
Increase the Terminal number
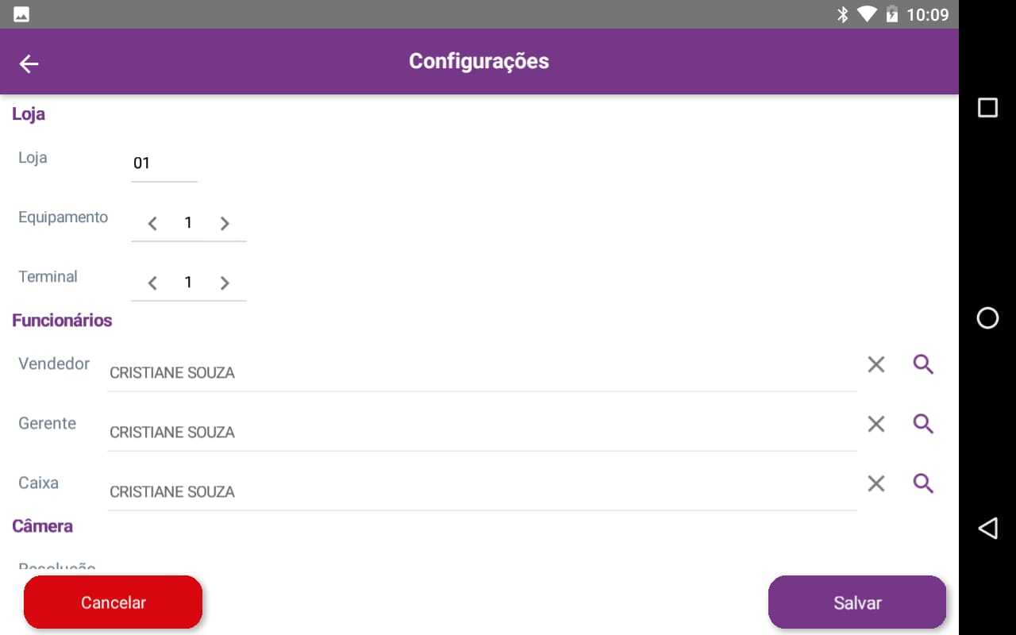point(225,283)
